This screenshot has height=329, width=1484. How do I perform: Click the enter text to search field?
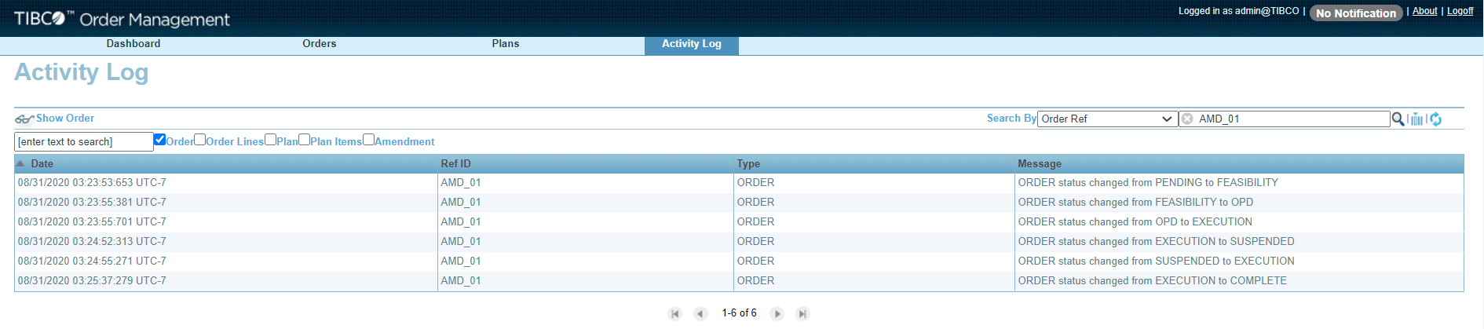(x=84, y=141)
